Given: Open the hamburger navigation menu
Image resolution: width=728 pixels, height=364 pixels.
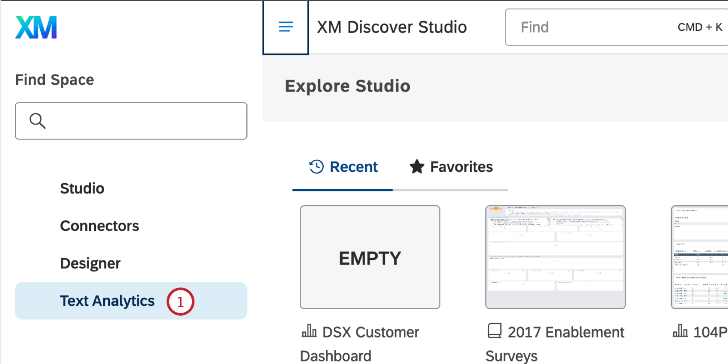Looking at the screenshot, I should point(285,27).
